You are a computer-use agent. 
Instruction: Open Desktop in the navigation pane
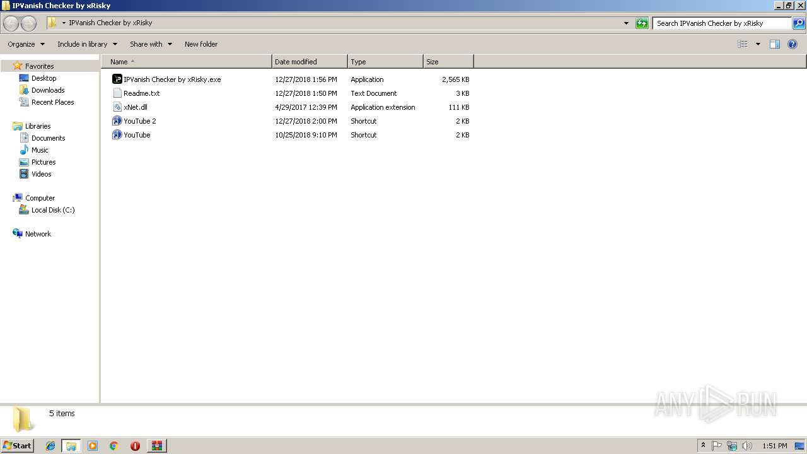point(44,78)
